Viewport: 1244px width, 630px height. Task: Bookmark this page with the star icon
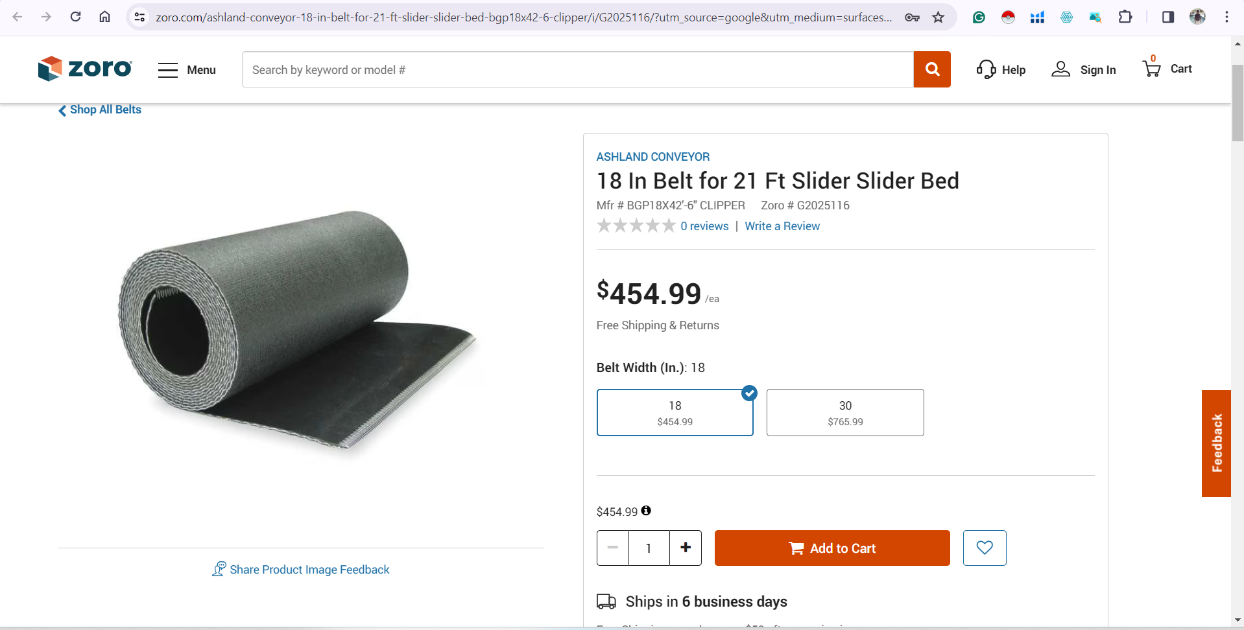(939, 18)
